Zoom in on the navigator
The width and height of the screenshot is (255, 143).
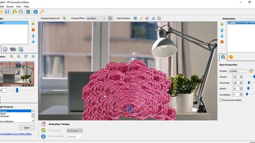pyautogui.click(x=12, y=56)
